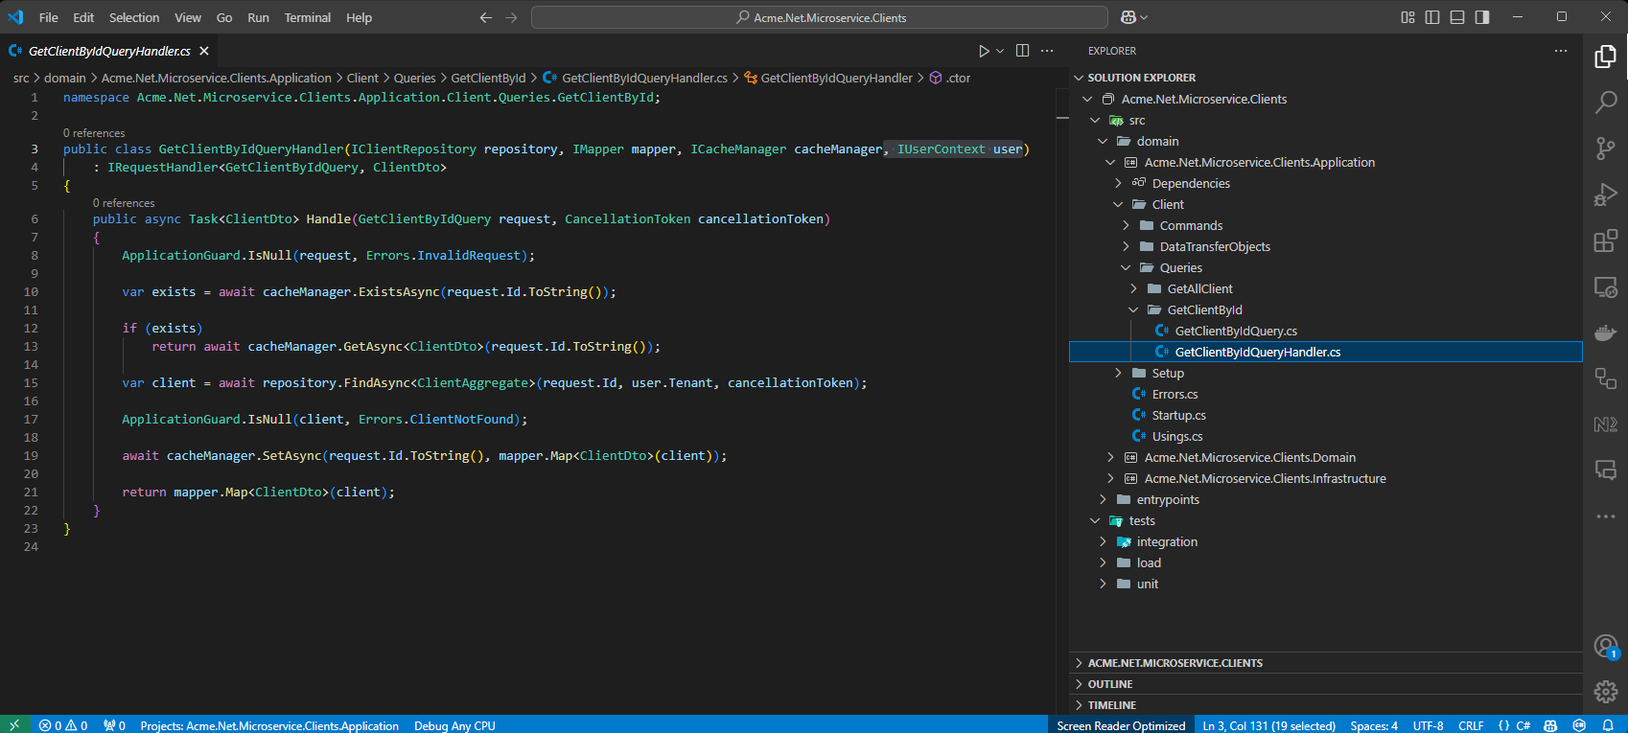The height and width of the screenshot is (733, 1628).
Task: Open Customize Layout icon
Action: click(1407, 17)
